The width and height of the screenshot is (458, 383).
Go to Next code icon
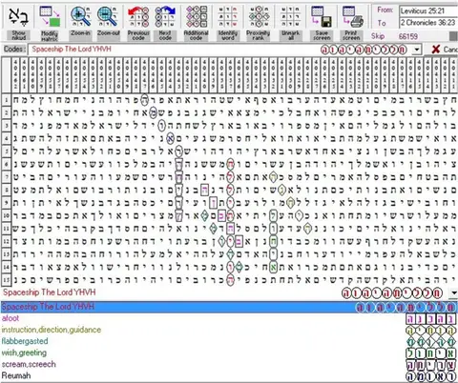165,16
